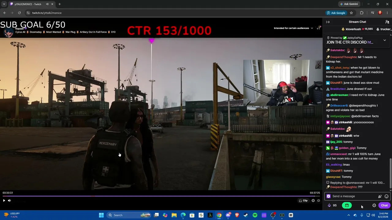392x220 pixels.
Task: Mute the tab via its audio icon
Action: click(x=47, y=4)
